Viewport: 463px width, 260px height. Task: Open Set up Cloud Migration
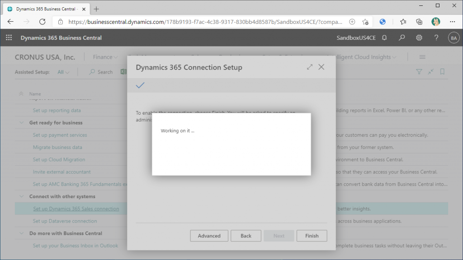59,159
